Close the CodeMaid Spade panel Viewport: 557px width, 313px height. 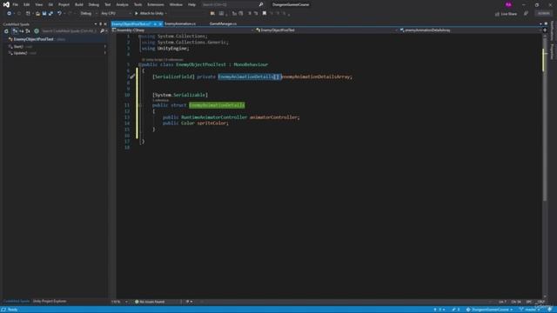[105, 24]
